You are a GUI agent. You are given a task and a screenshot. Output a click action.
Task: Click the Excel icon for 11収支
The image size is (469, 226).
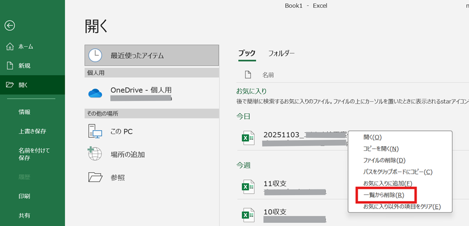click(x=248, y=186)
